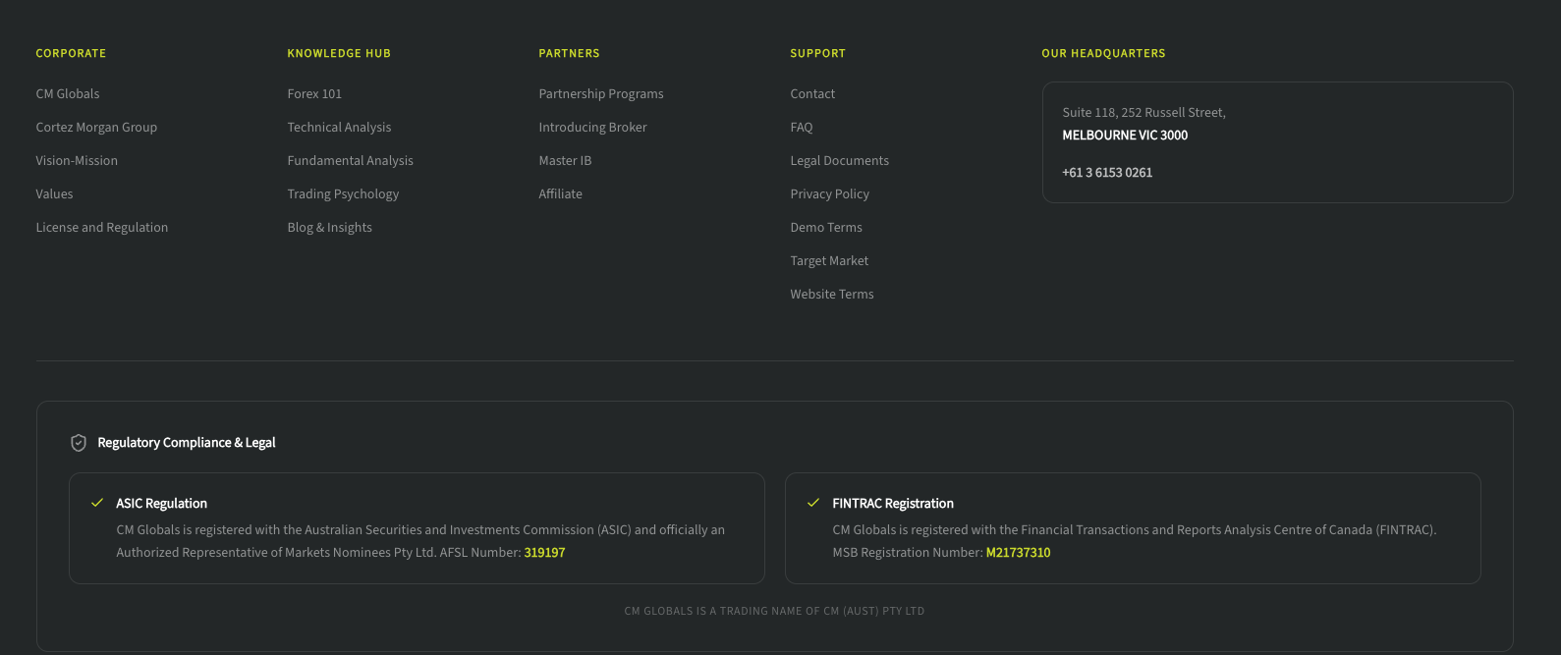The image size is (1561, 655).
Task: Open the Cortez Morgan Group page
Action: pyautogui.click(x=96, y=127)
